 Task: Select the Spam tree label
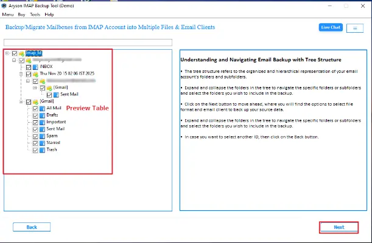tap(52, 136)
